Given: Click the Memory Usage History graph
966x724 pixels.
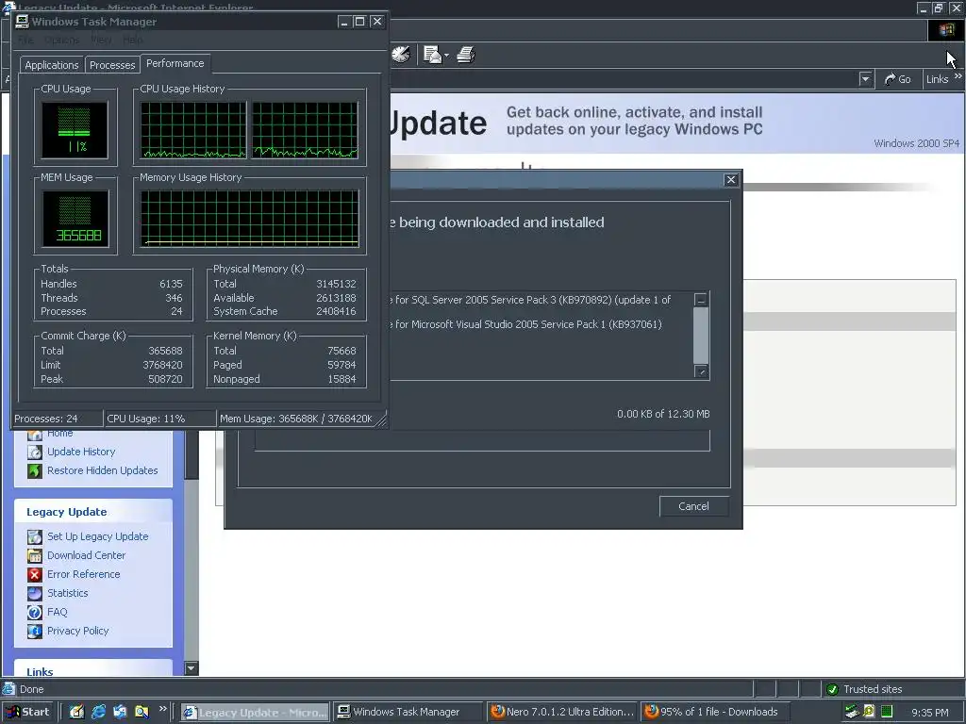Looking at the screenshot, I should (249, 218).
